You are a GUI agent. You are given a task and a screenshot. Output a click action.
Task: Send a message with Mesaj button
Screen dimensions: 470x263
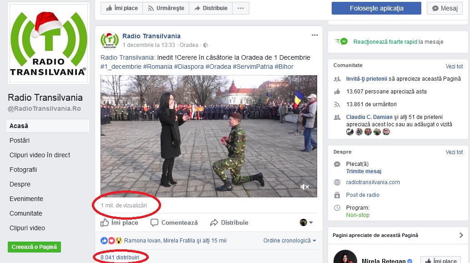click(445, 8)
